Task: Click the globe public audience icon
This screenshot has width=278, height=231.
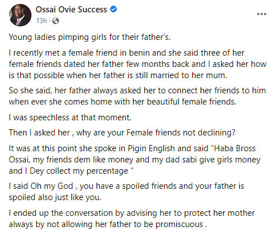Action: 56,21
